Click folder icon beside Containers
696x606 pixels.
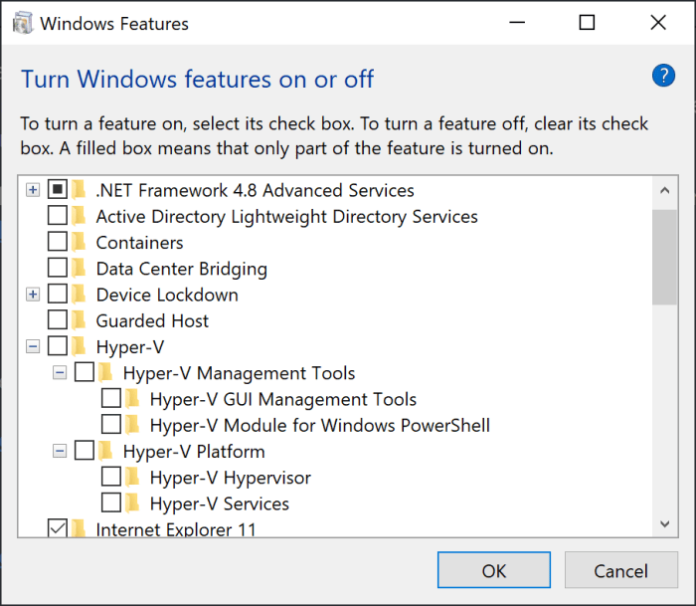[79, 242]
